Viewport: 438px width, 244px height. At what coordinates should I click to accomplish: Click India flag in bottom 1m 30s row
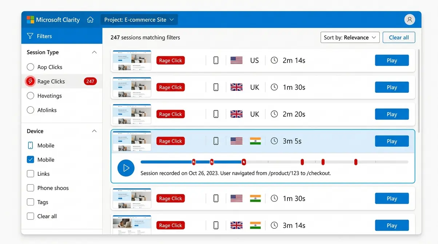[x=255, y=198]
